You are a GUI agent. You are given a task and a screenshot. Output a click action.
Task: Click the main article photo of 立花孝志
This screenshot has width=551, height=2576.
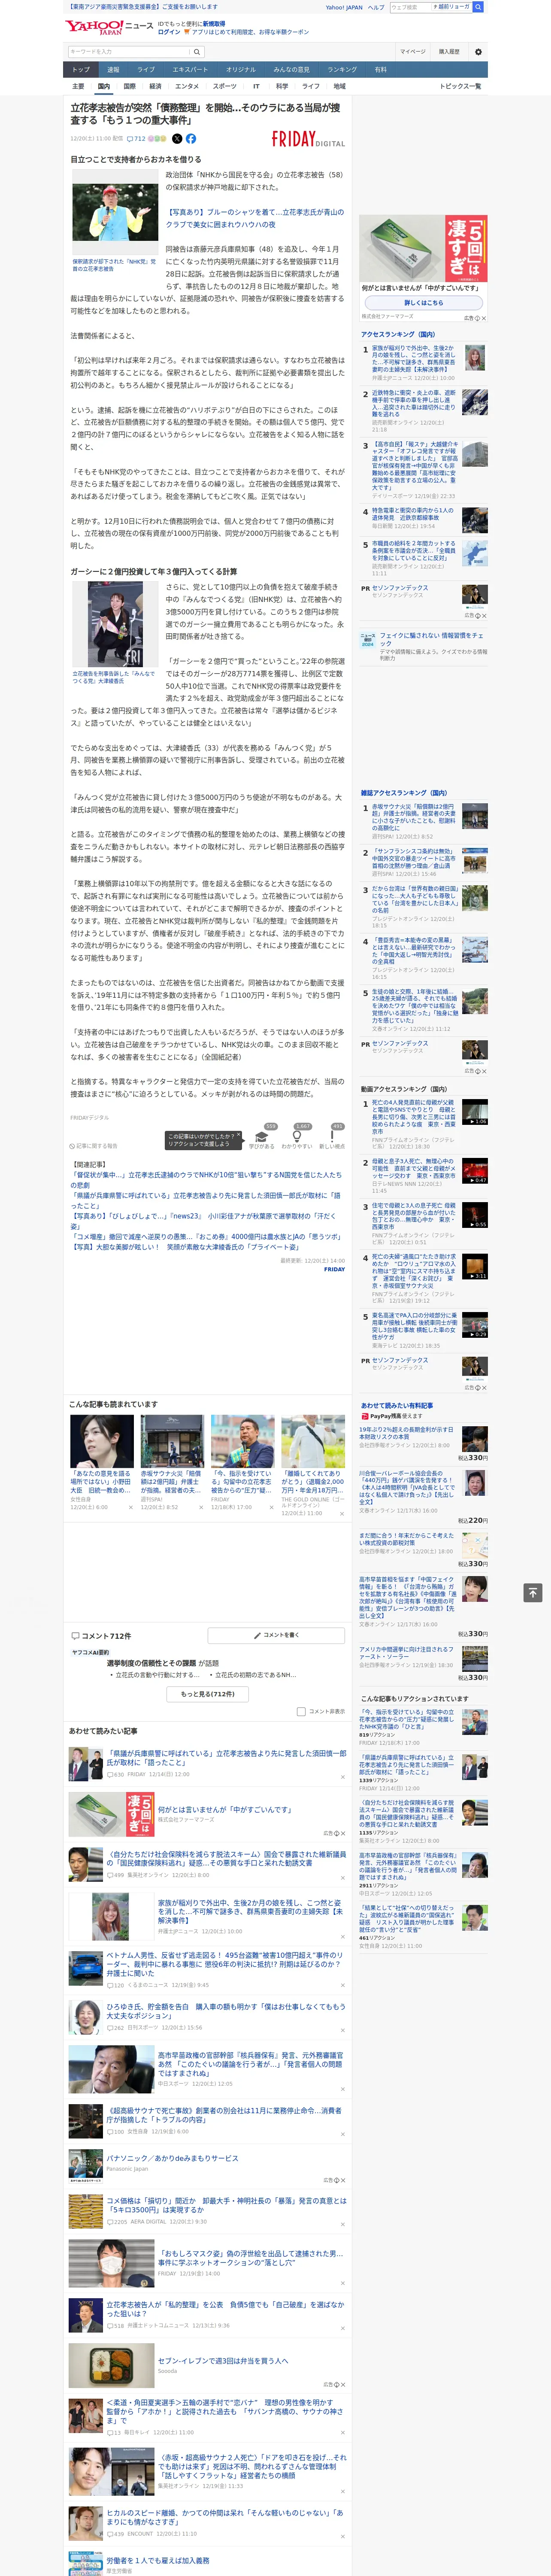(115, 212)
